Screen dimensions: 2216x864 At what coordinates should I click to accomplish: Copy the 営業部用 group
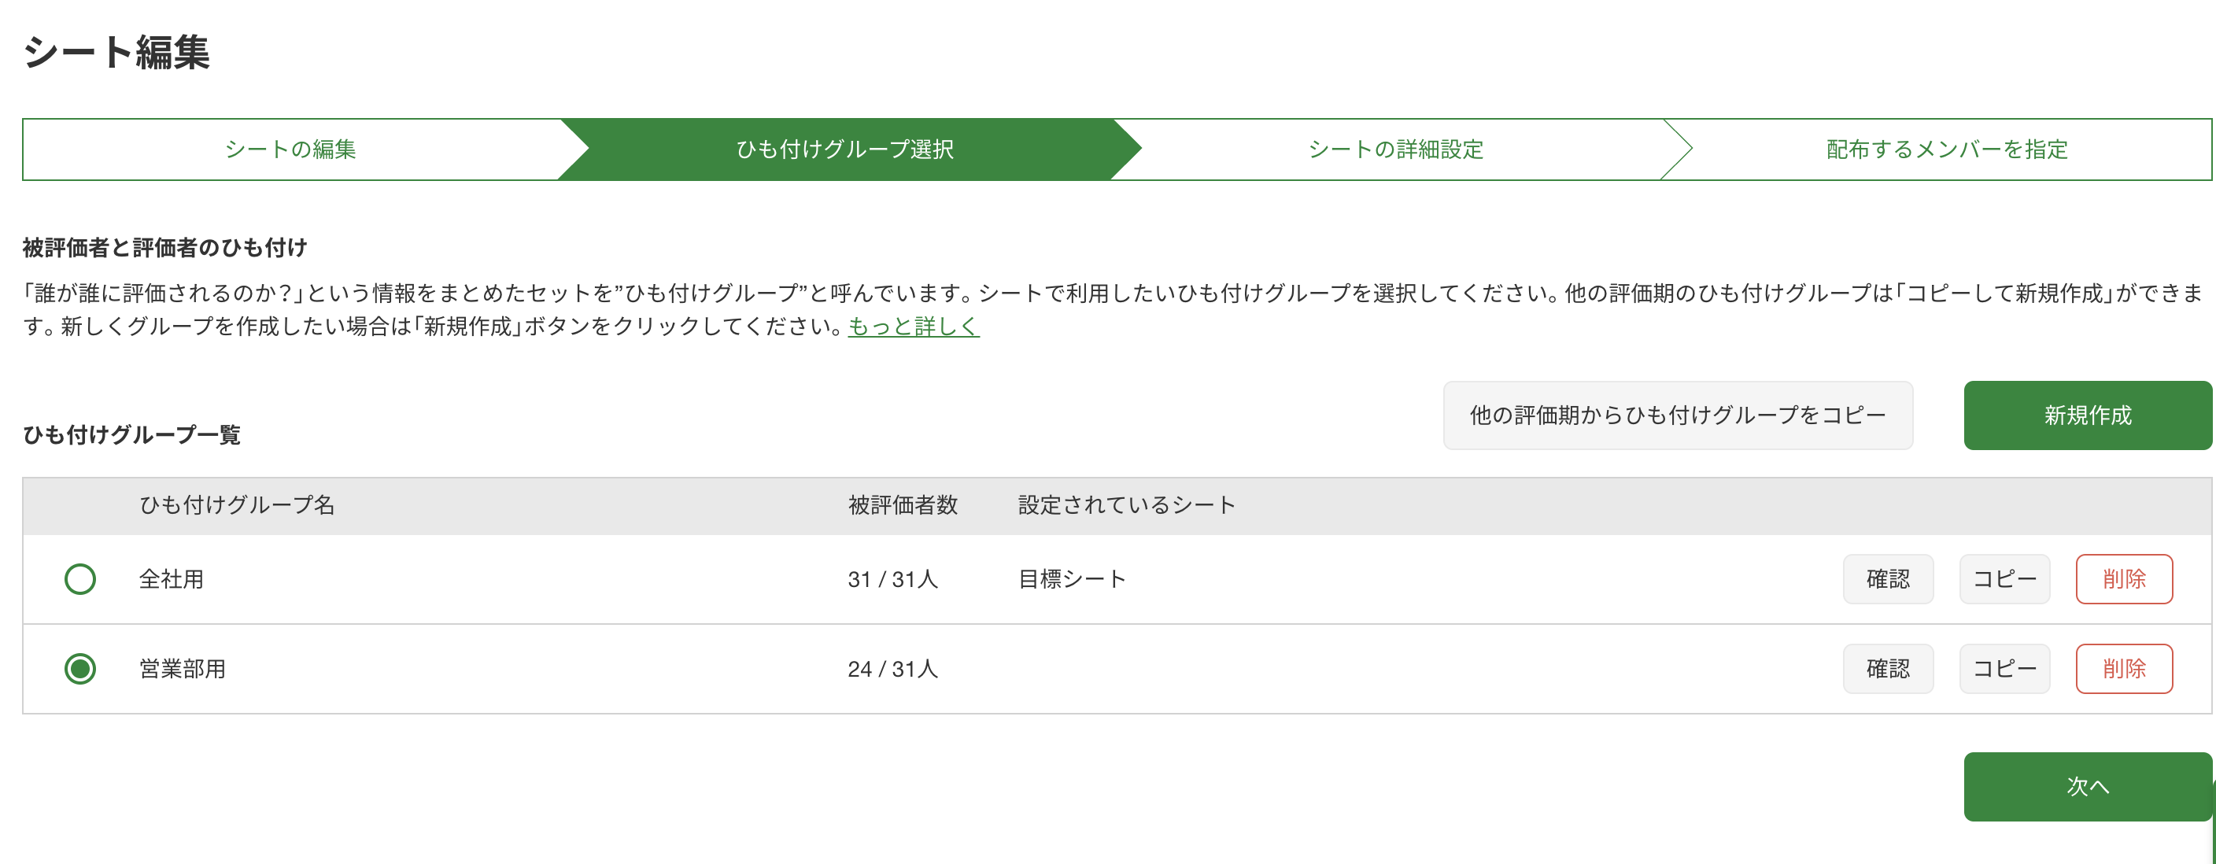point(2004,669)
